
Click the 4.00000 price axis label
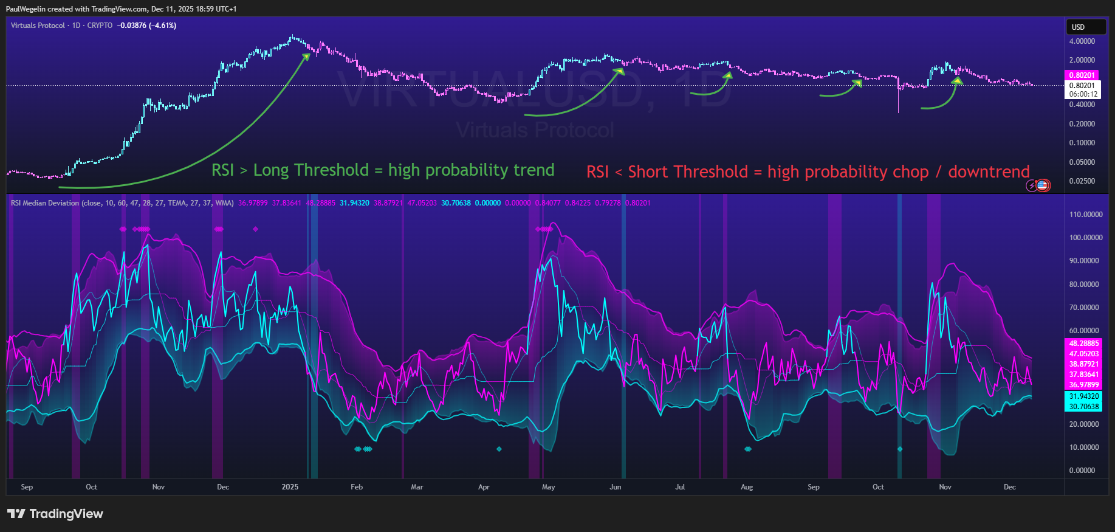(x=1082, y=41)
